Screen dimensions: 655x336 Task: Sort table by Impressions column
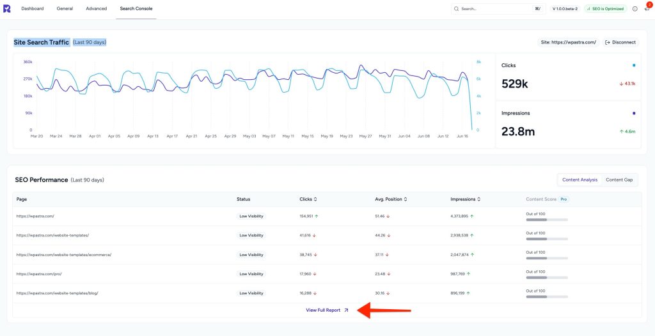(x=466, y=199)
